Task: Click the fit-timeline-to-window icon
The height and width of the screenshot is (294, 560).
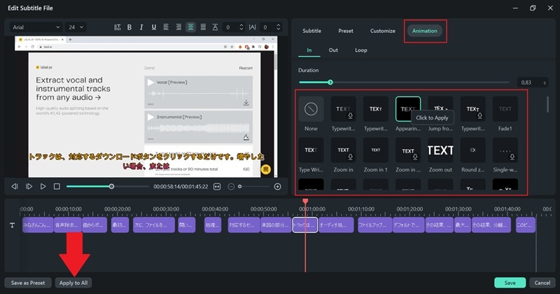Action: pos(217,186)
